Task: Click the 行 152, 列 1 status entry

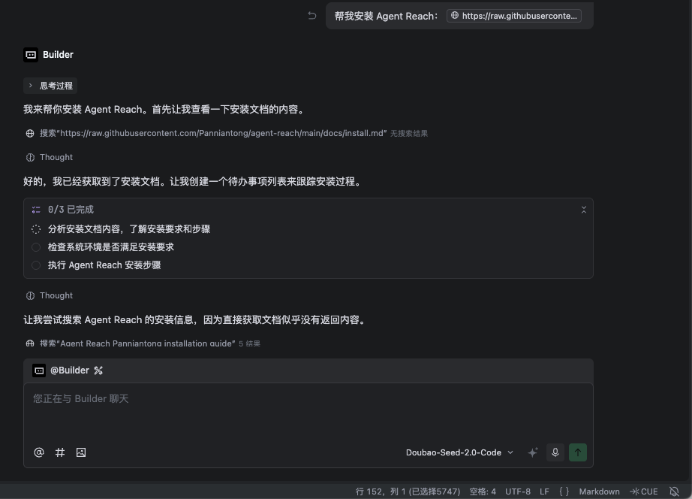Action: pyautogui.click(x=408, y=491)
